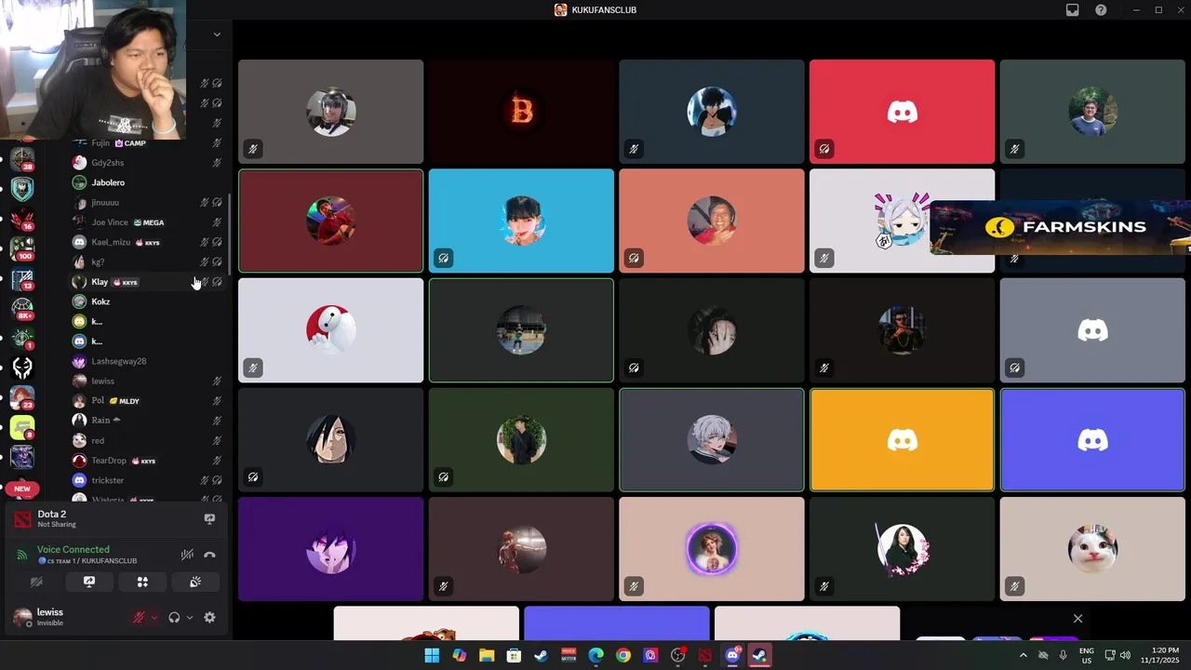This screenshot has width=1191, height=670.
Task: Share Dota 2 screen from activity panel
Action: [209, 519]
